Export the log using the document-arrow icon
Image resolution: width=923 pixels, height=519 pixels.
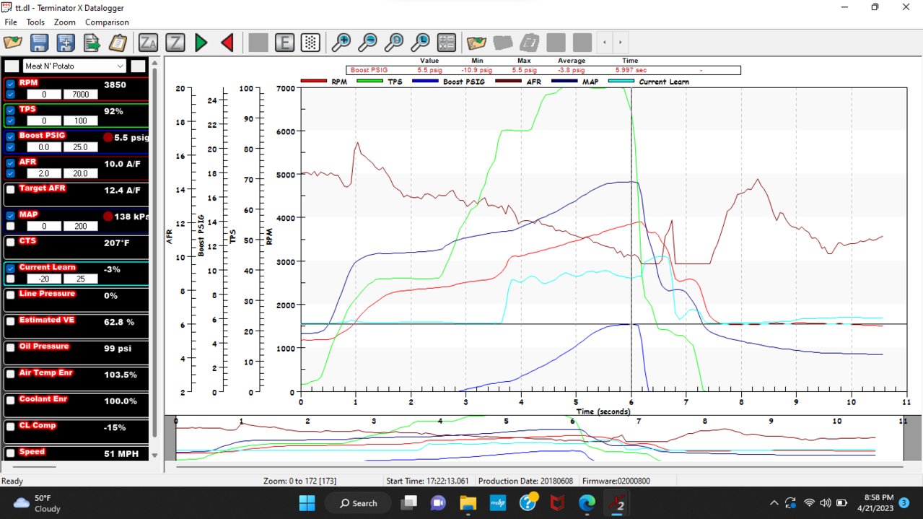pos(92,43)
